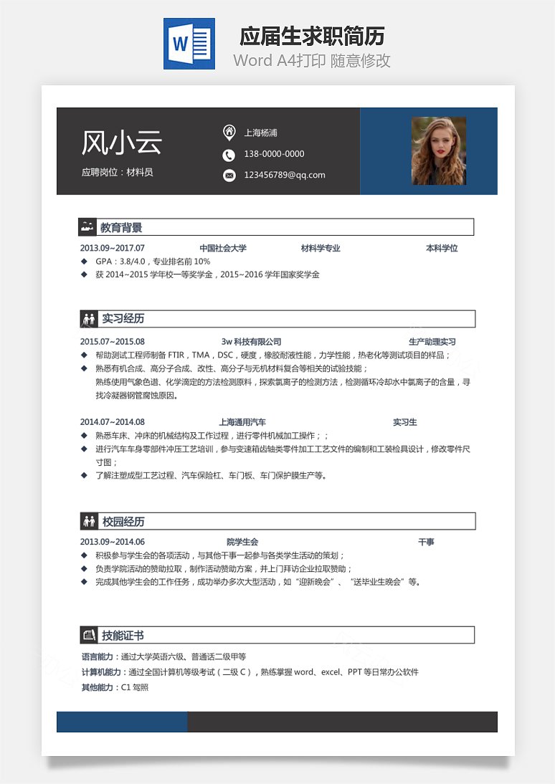
Task: Click date range 2013.09~2014.06
Action: pos(112,542)
